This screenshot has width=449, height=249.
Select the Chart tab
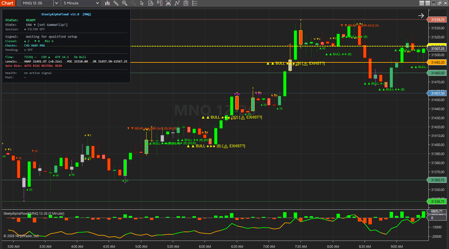click(x=7, y=3)
